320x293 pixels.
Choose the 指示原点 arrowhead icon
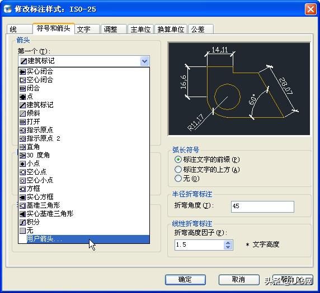click(22, 130)
